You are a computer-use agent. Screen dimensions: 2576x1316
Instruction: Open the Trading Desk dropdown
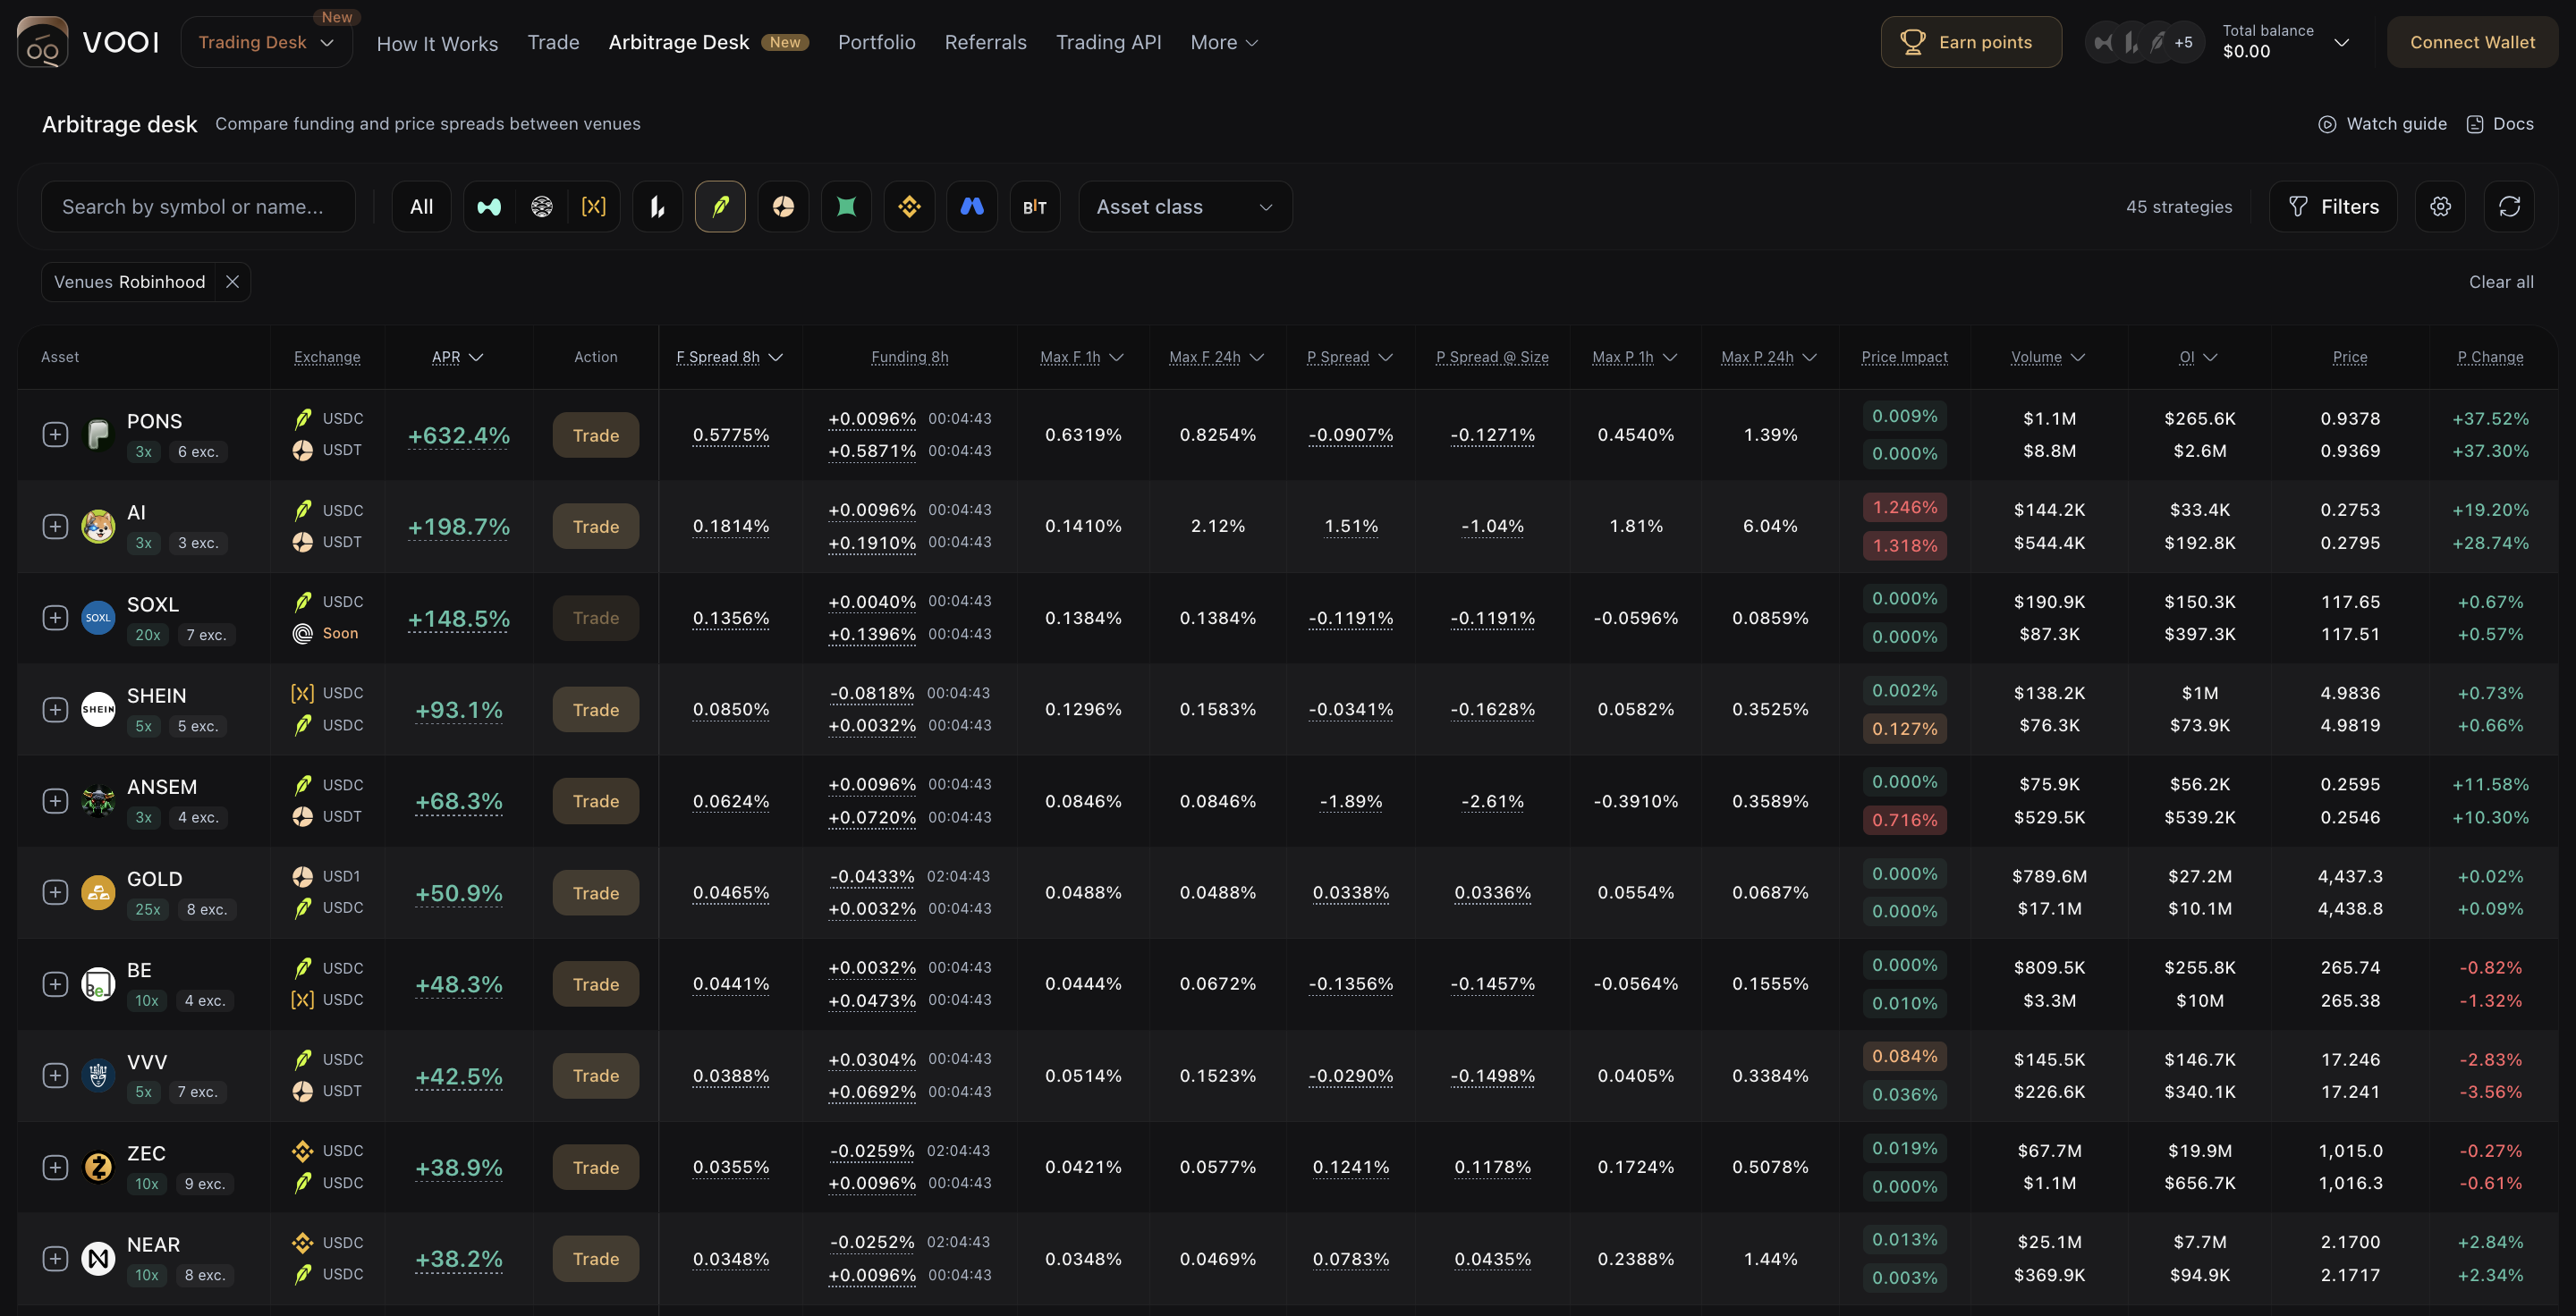266,42
